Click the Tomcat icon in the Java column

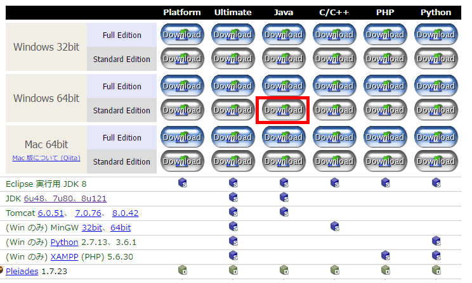pos(284,212)
